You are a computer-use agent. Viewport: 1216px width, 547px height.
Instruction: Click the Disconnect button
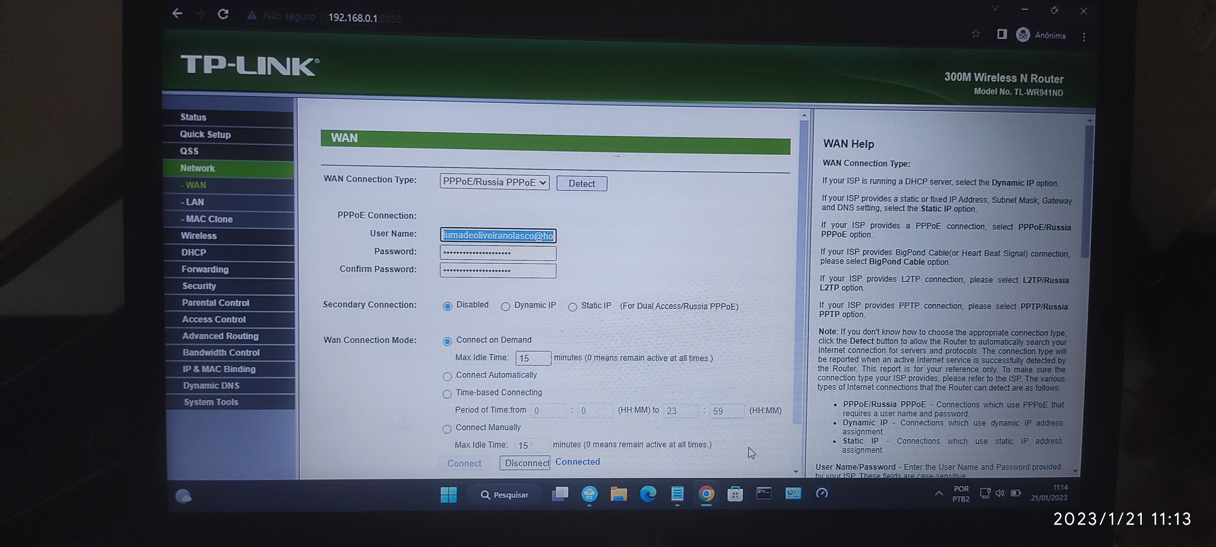click(525, 463)
